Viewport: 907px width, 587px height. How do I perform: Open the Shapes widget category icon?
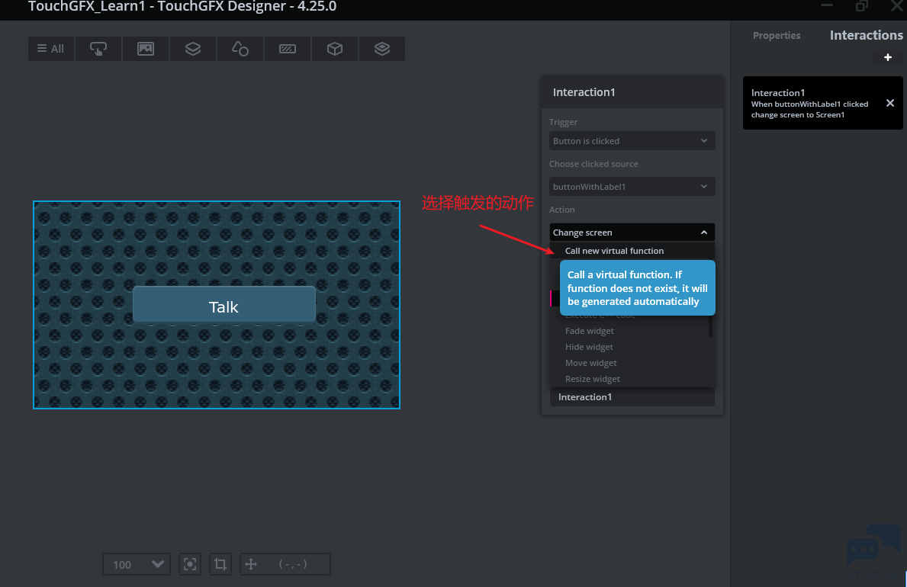(240, 49)
